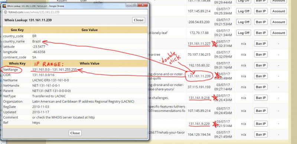Image resolution: width=297 pixels, height=144 pixels.
Task: Click the bottom Close button in Whois popup
Action: tap(75, 133)
